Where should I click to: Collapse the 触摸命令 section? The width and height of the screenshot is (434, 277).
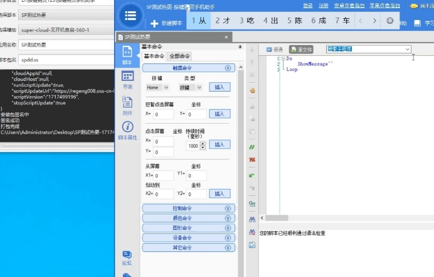228,68
